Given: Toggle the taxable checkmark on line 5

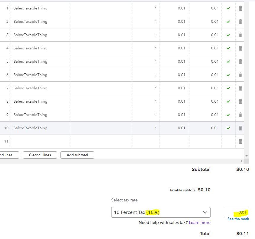Looking at the screenshot, I should [228, 62].
